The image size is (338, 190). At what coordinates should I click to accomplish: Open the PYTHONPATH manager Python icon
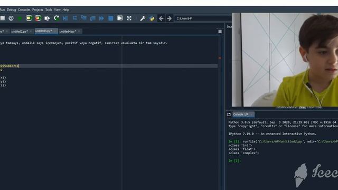point(152,18)
